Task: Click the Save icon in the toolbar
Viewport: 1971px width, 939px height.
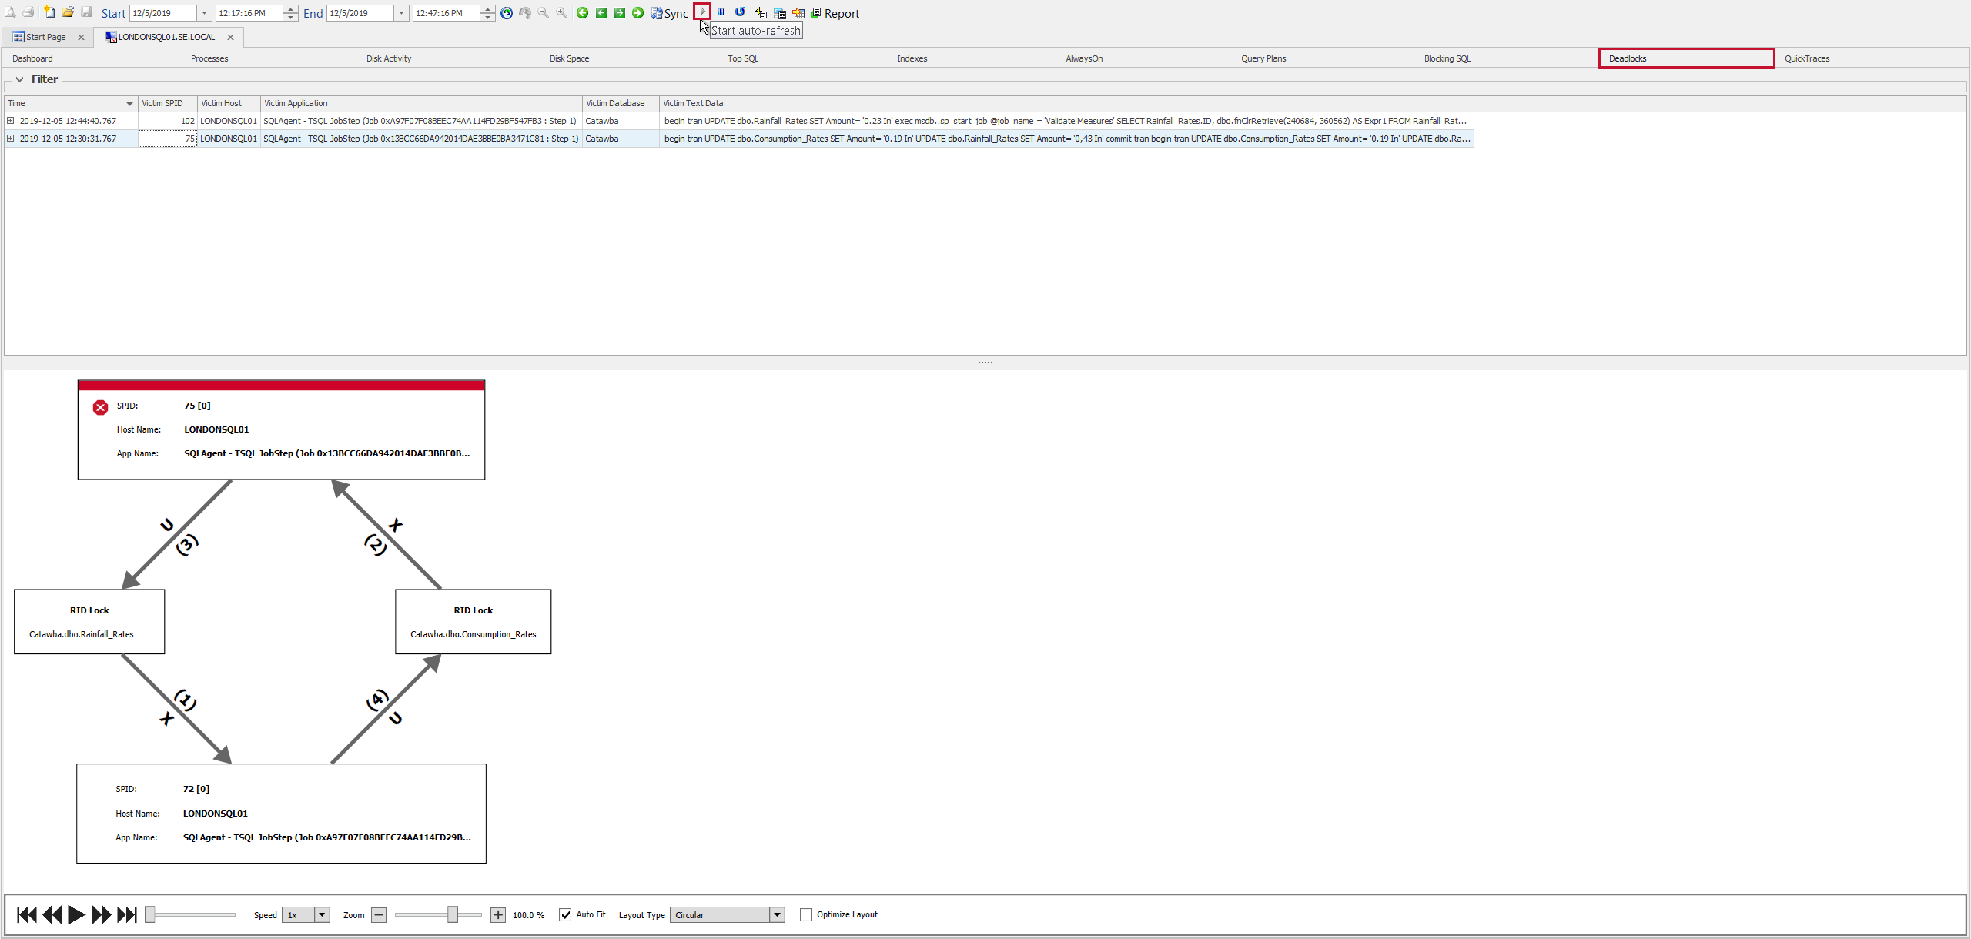Action: [86, 12]
